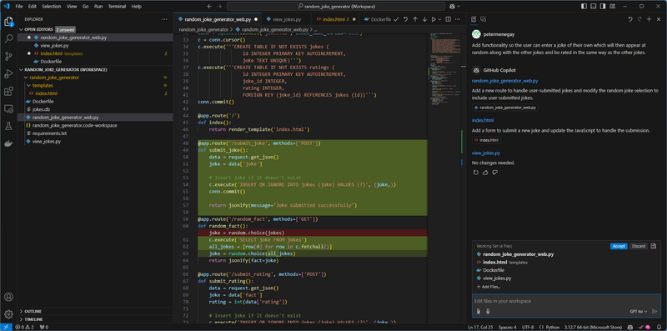Open random_joke_generator_web.py link in Copilot response

(x=504, y=81)
